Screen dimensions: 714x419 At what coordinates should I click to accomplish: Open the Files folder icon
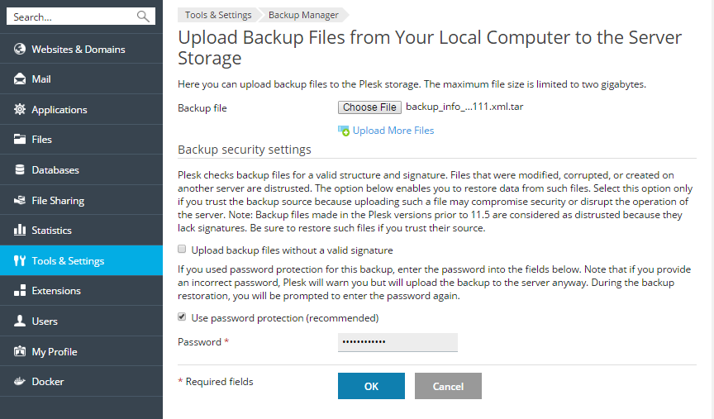coord(21,140)
